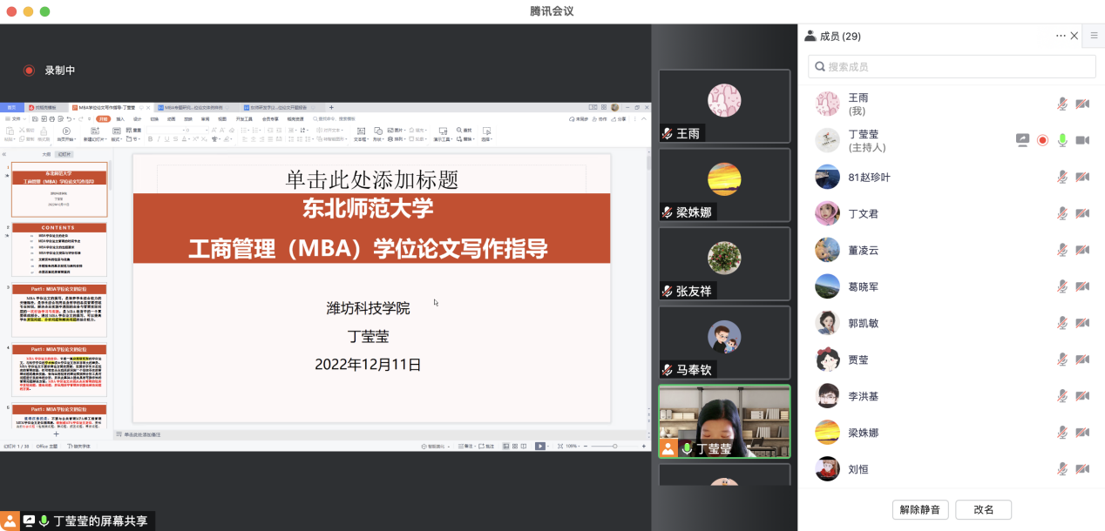Switch to the 大纲 outline tab
The height and width of the screenshot is (531, 1105).
pyautogui.click(x=46, y=153)
